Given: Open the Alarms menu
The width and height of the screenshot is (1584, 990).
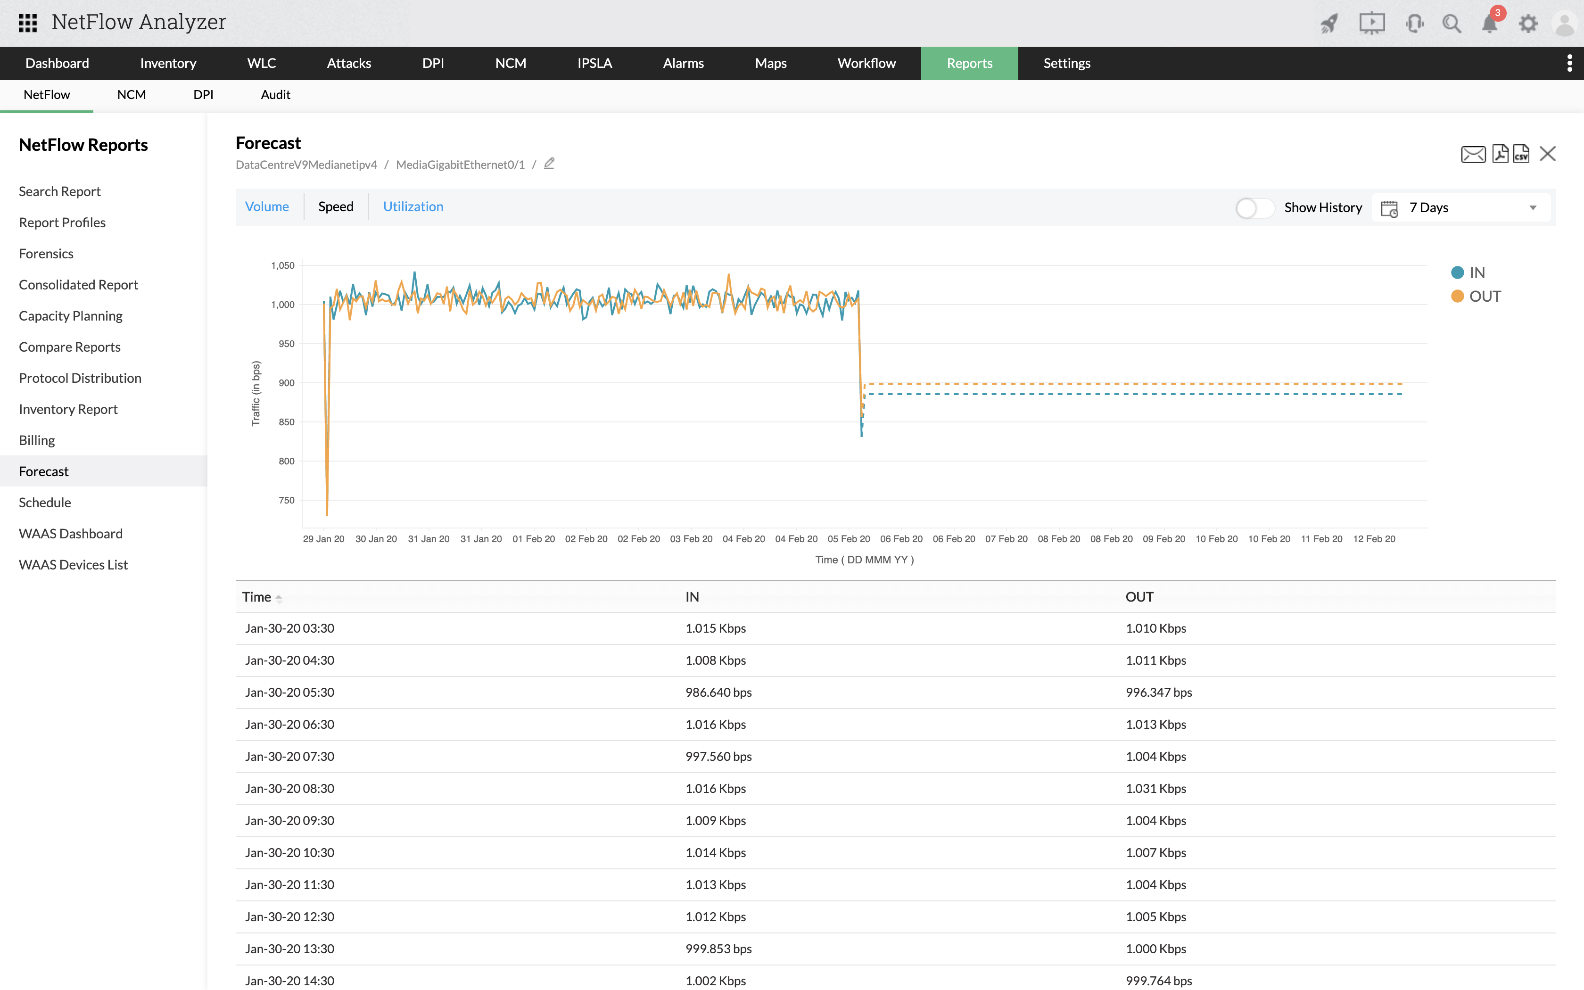Looking at the screenshot, I should coord(683,64).
